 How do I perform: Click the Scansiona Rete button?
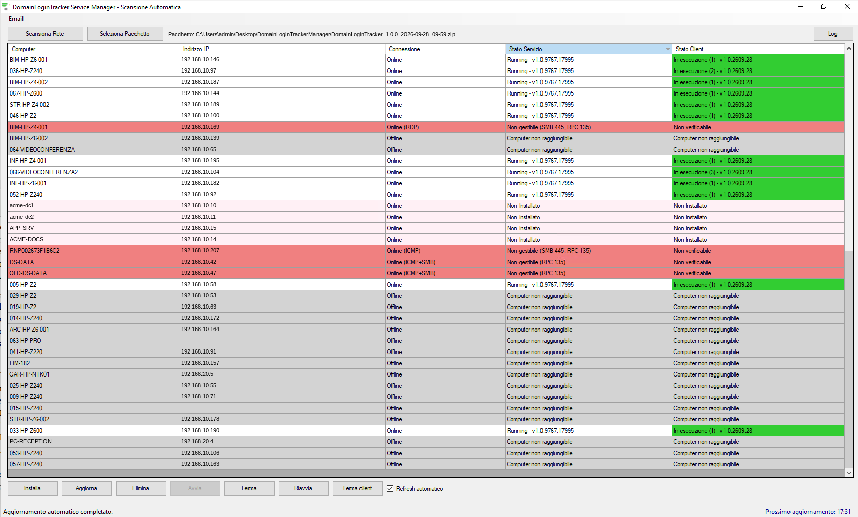click(x=46, y=34)
